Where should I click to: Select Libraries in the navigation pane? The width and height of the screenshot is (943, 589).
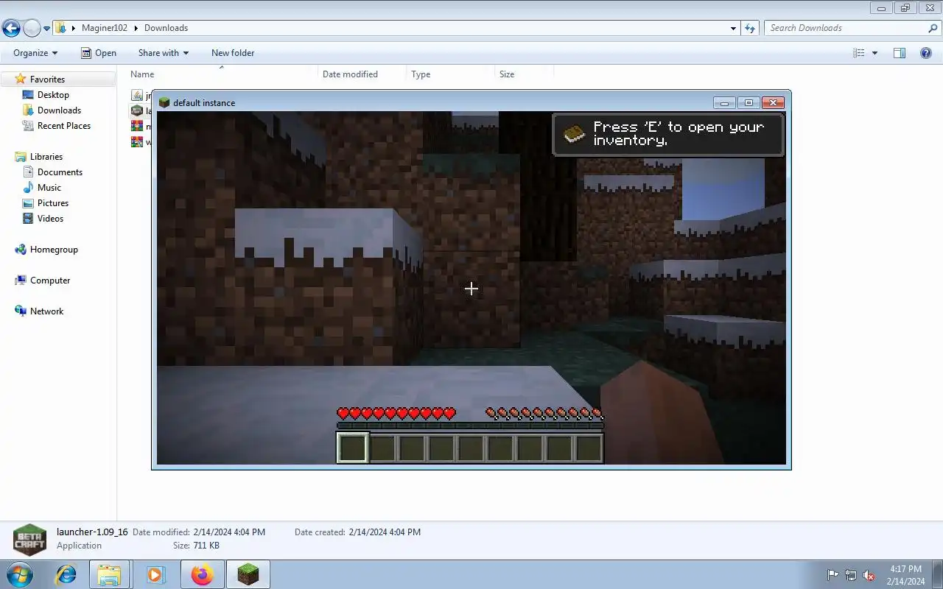click(46, 157)
